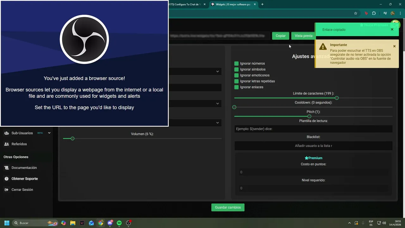Bookmark this page with the star icon

click(x=356, y=13)
